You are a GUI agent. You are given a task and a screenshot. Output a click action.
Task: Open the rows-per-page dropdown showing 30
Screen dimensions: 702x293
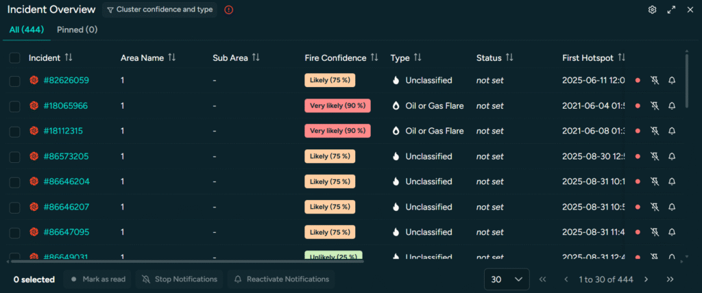pyautogui.click(x=507, y=279)
